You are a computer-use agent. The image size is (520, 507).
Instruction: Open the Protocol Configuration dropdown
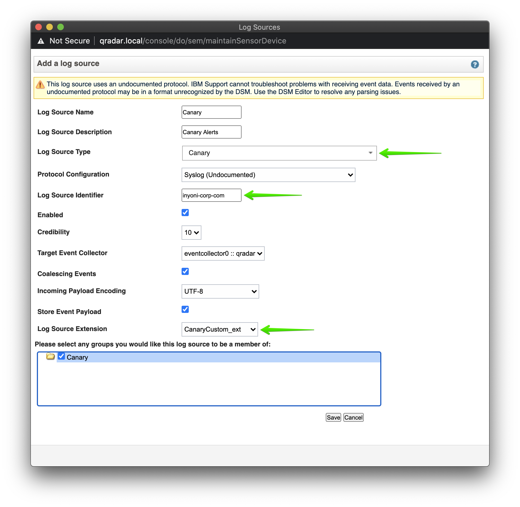coord(268,175)
